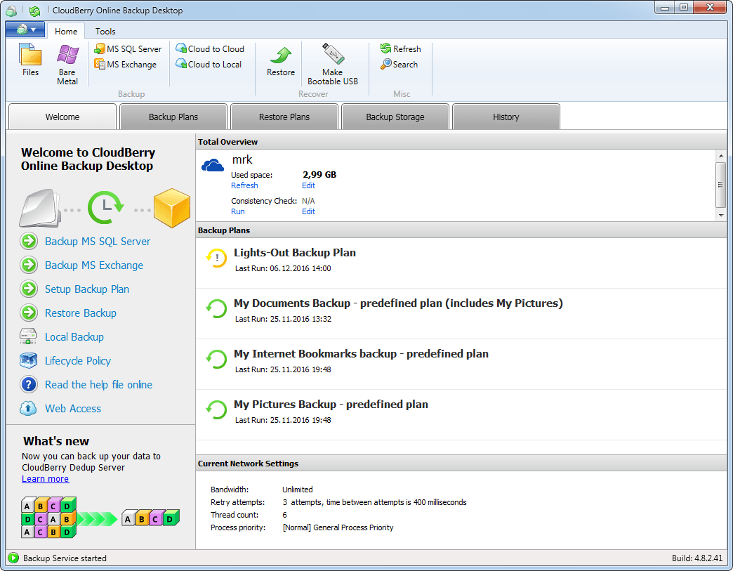
Task: Click the CloudBerry app icon in title bar
Action: [12, 11]
